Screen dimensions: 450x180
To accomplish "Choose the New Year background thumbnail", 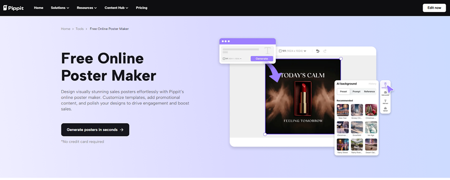I will tap(343, 110).
